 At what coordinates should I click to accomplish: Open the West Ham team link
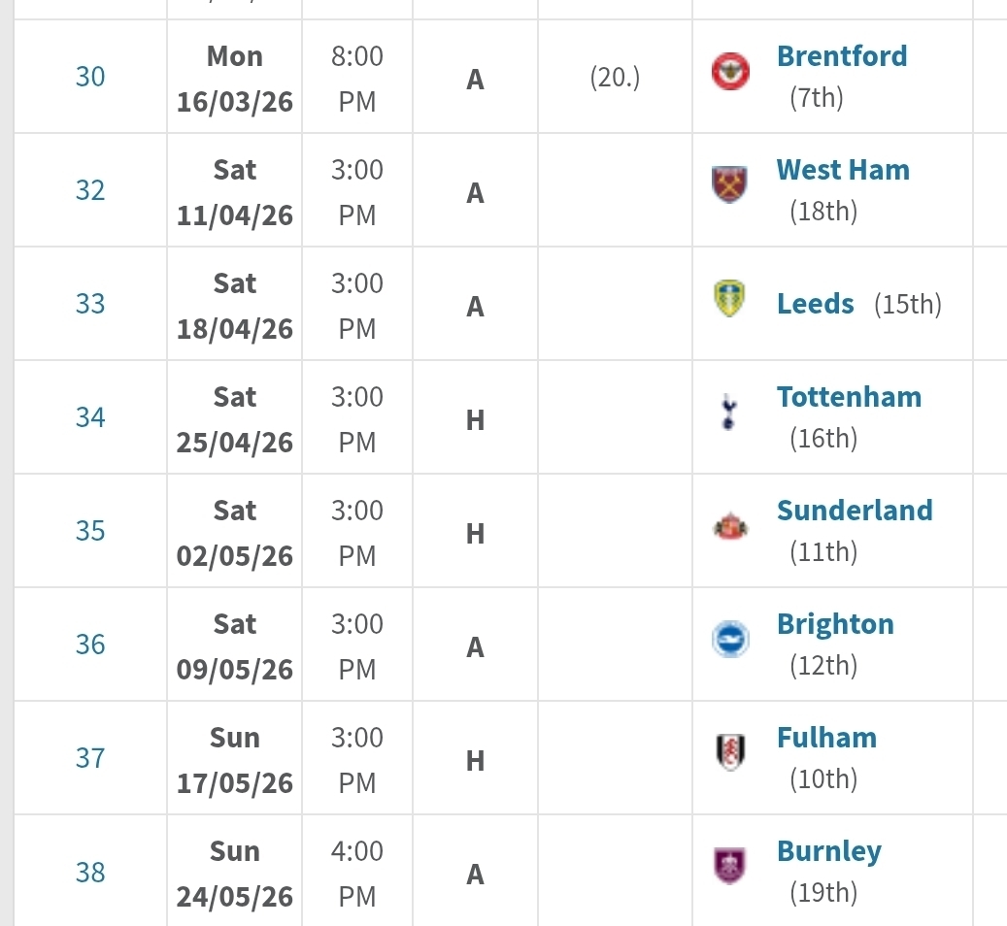843,170
